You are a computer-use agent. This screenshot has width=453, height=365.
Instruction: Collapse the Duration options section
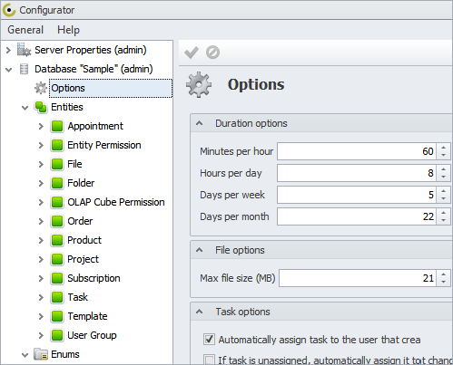[x=199, y=123]
